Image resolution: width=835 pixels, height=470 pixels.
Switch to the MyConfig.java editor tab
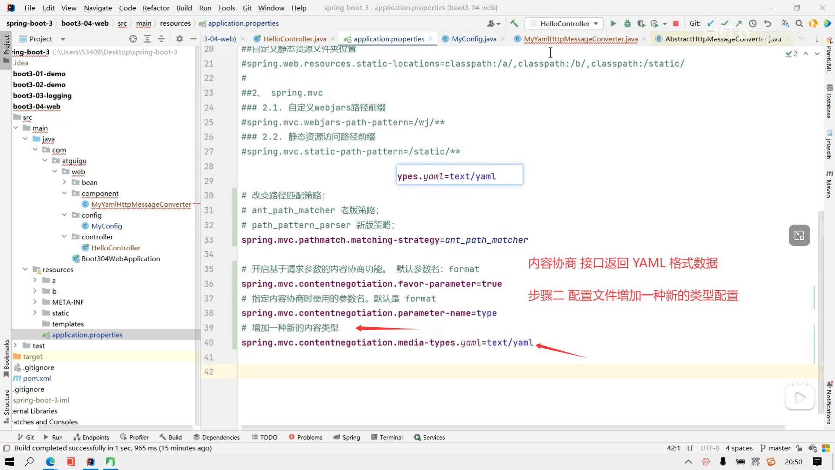(x=474, y=39)
